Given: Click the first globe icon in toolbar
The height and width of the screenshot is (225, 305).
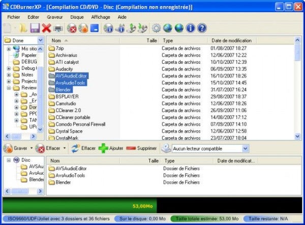Looking at the screenshot, I should click(168, 28).
